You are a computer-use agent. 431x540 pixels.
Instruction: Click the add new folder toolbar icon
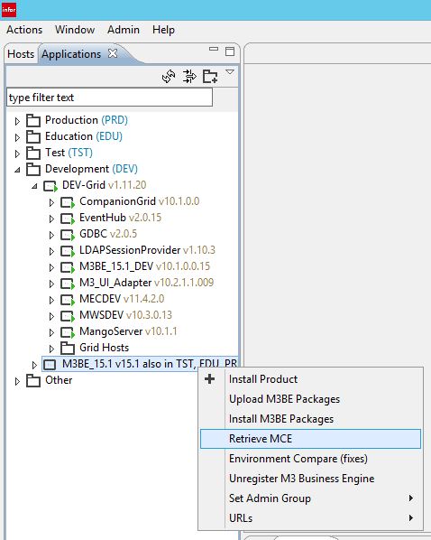[x=210, y=76]
